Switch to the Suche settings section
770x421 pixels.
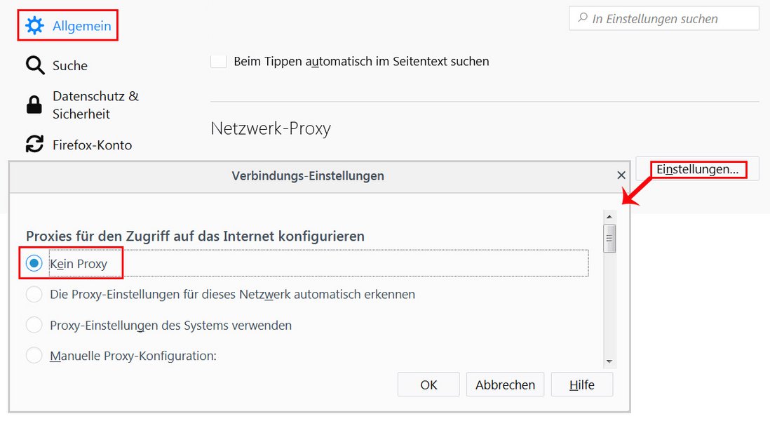click(x=70, y=65)
